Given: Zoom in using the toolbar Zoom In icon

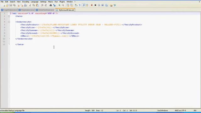Looking at the screenshot, I should (59, 5).
